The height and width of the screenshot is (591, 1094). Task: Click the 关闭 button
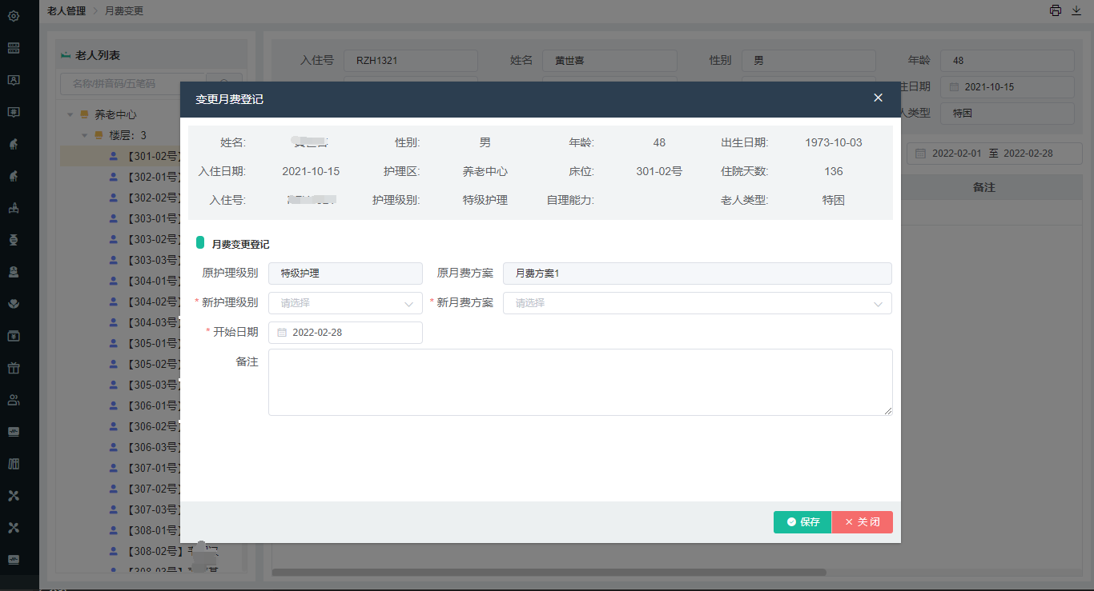point(863,522)
